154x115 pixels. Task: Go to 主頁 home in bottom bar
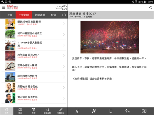[7, 111]
